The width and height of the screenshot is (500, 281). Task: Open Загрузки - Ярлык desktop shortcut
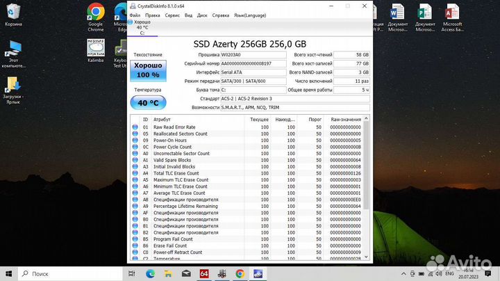(12, 90)
